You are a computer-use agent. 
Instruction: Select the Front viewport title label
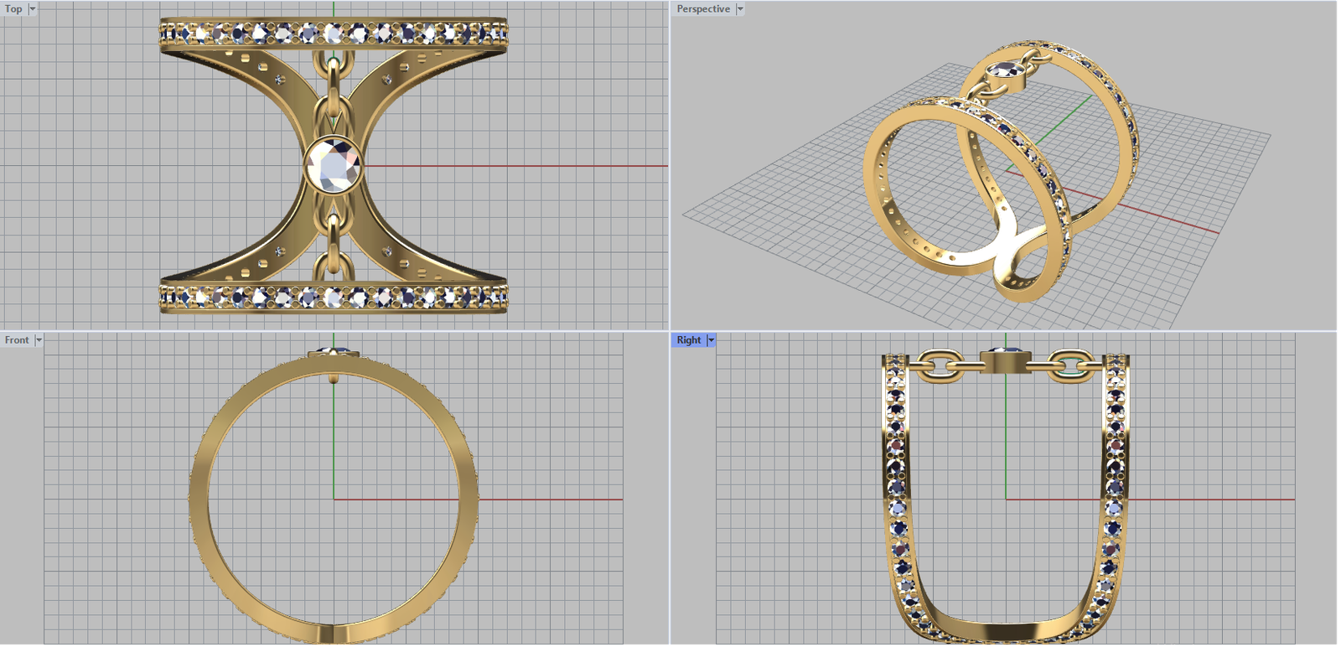[17, 340]
